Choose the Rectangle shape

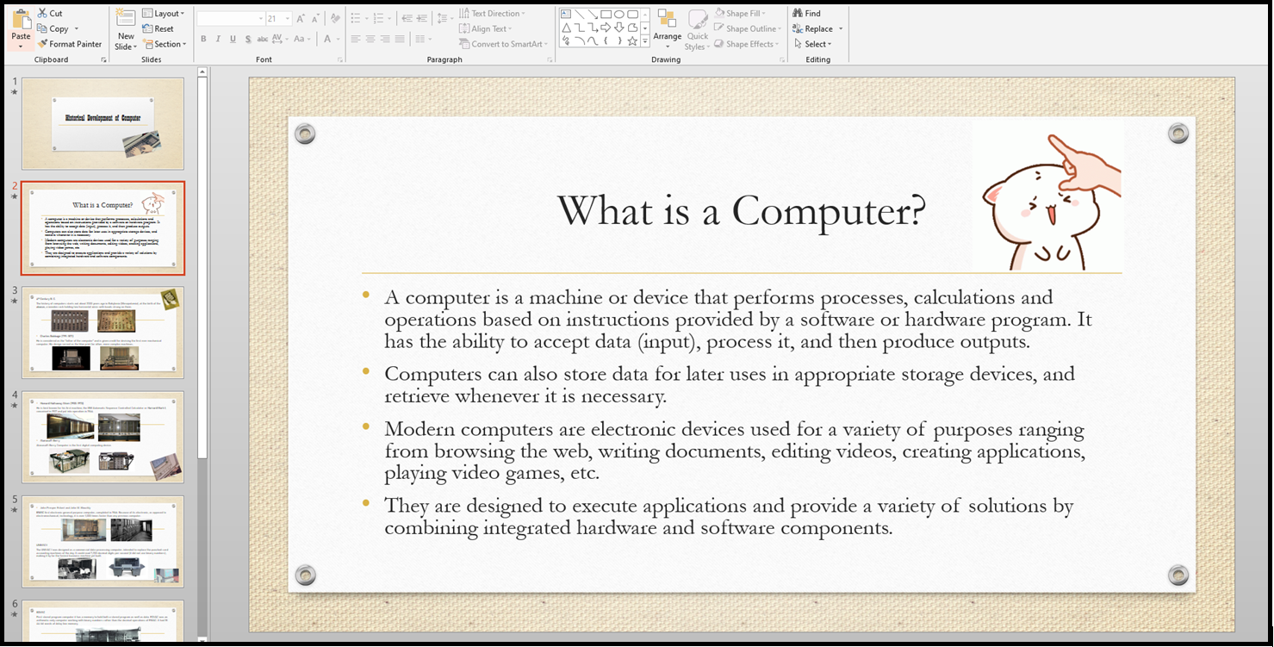click(606, 14)
